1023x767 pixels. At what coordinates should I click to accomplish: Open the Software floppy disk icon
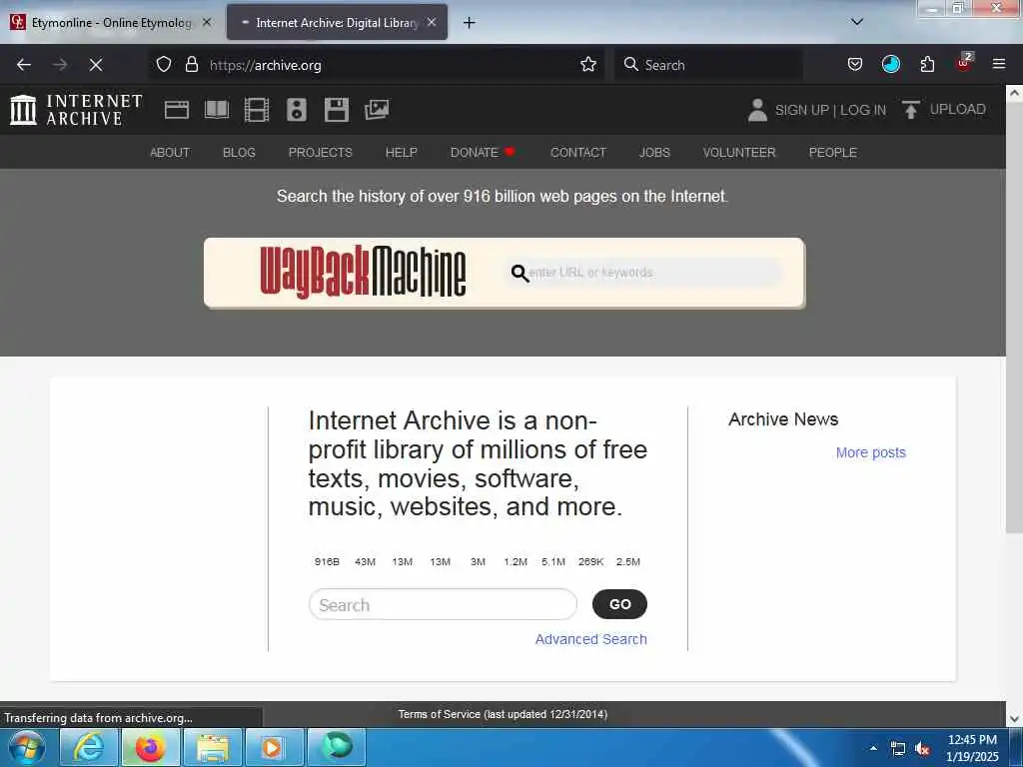coord(337,110)
